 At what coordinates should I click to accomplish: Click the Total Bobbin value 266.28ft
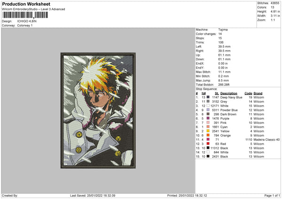(224, 84)
